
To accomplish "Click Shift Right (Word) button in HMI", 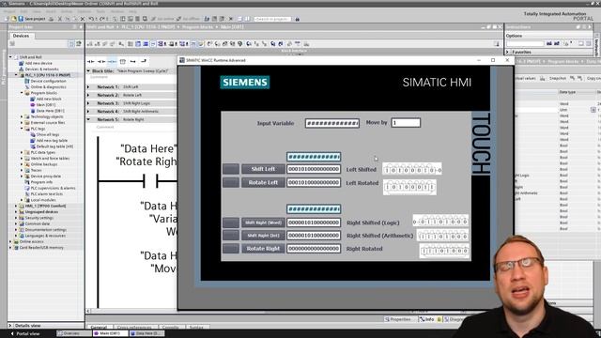I will coord(263,223).
